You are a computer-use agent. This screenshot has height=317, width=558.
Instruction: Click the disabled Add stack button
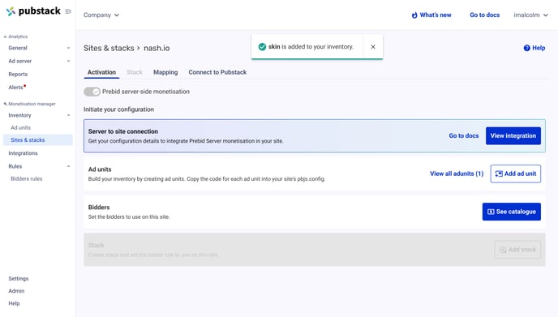tap(517, 250)
